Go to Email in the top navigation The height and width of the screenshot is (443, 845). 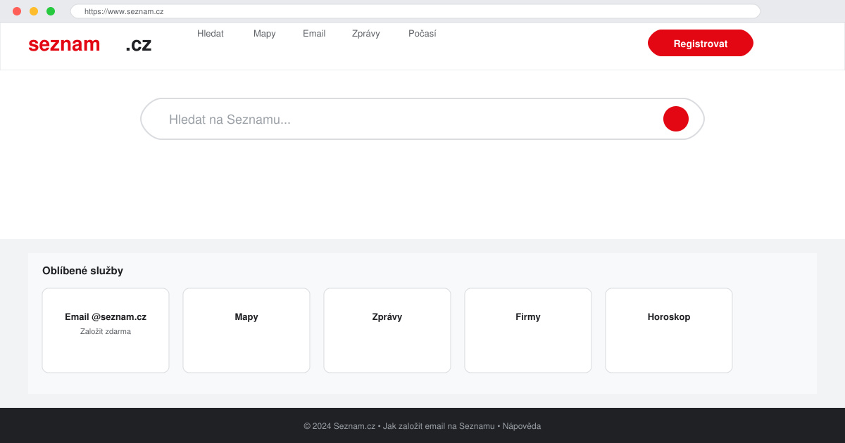[314, 34]
